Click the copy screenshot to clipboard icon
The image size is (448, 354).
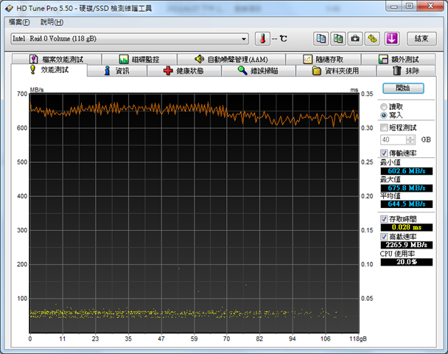338,38
